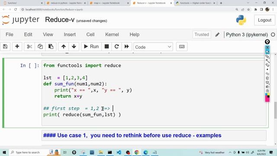Screen dimensions: 277x156
Task: Select the cursor arrow tool in annotation toolbar
Action: point(267,52)
